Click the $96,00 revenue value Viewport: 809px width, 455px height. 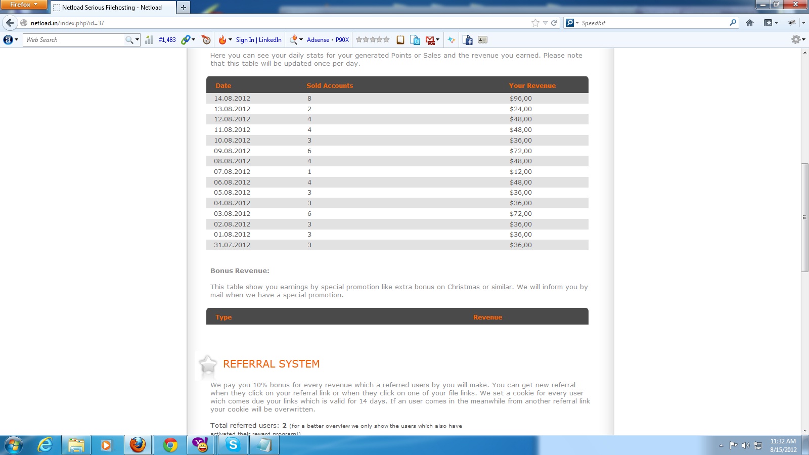[x=521, y=99]
